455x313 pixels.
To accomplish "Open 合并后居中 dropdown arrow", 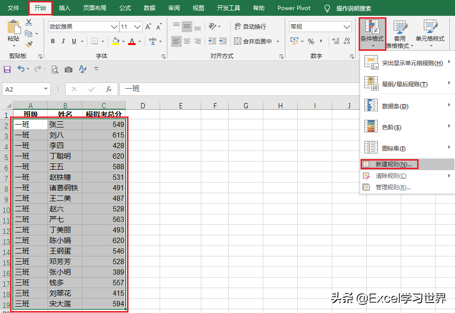I will click(278, 41).
